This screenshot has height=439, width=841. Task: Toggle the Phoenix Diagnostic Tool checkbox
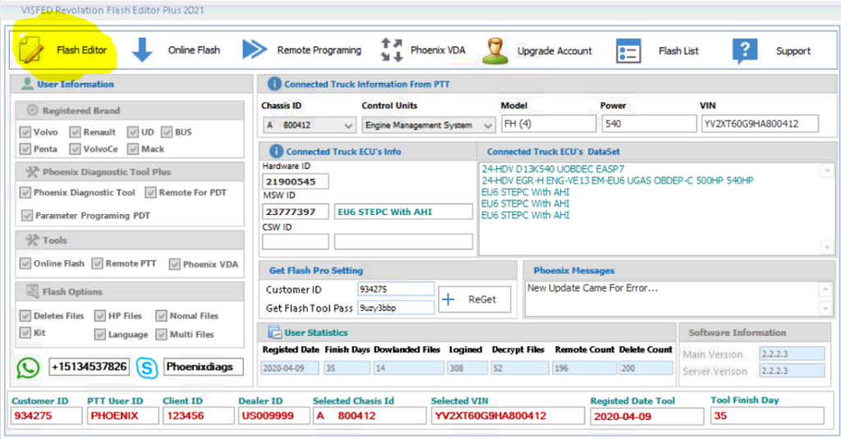(x=25, y=192)
